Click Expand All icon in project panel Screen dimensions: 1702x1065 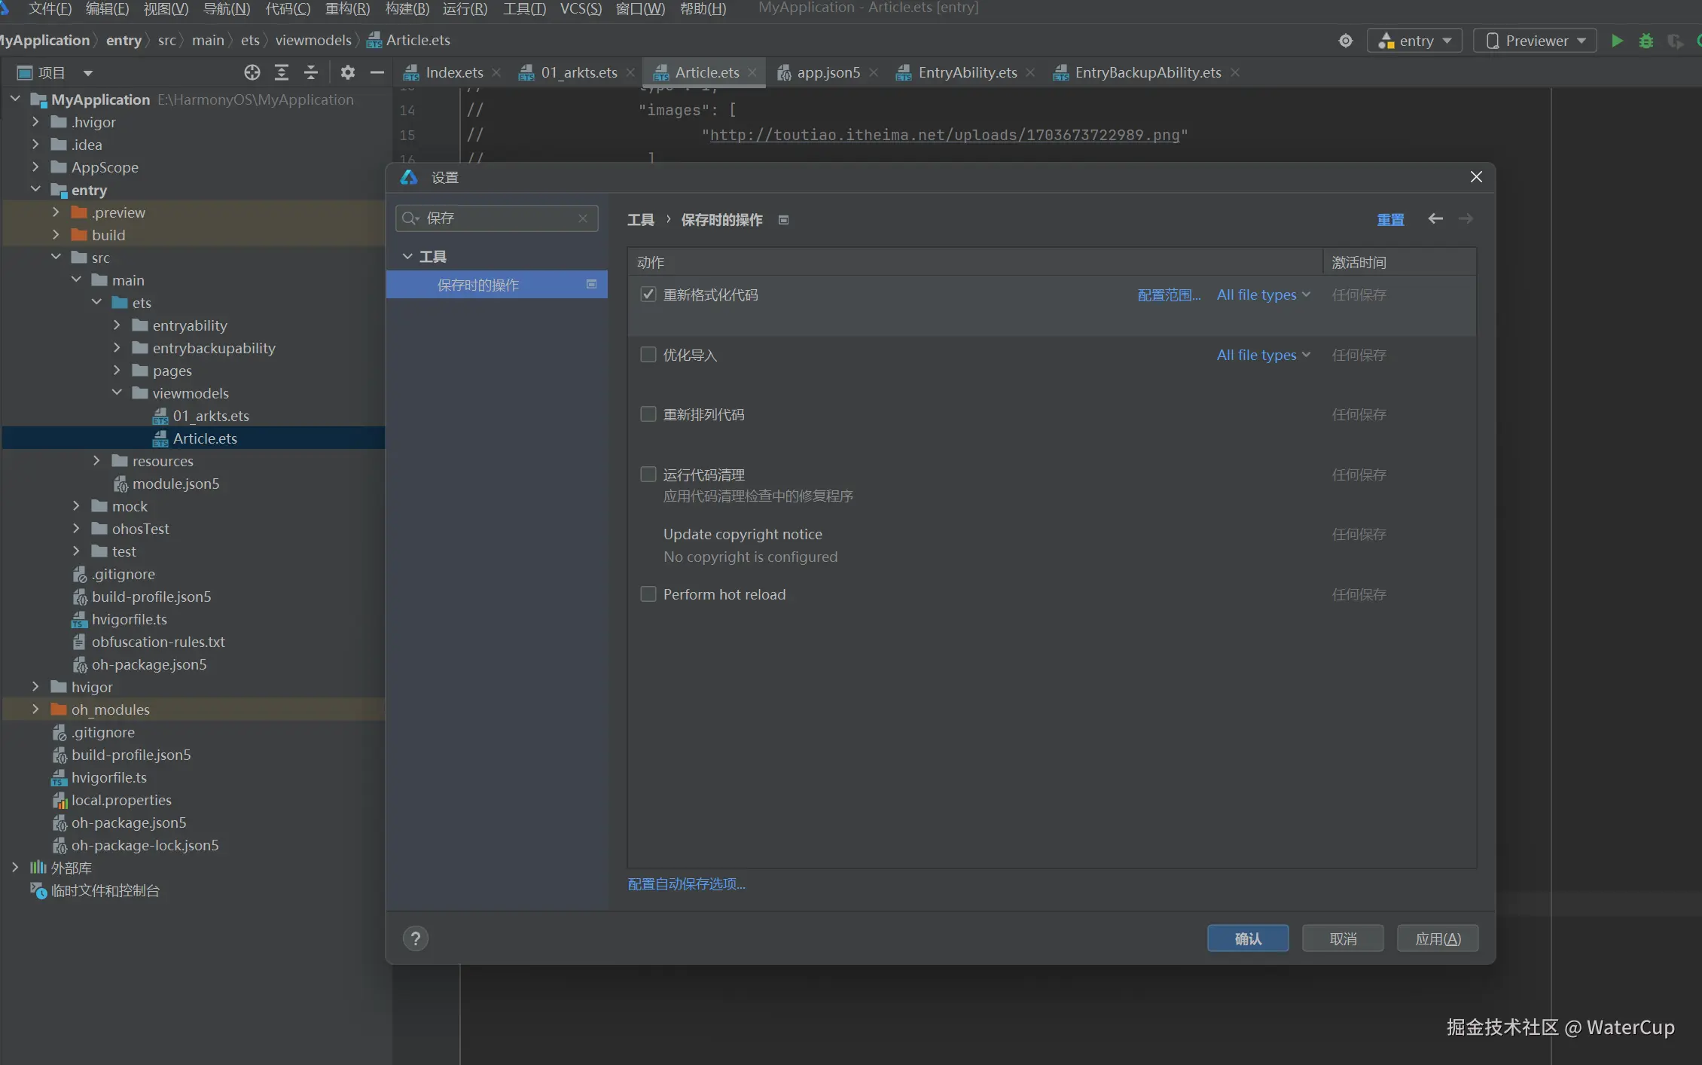pyautogui.click(x=281, y=72)
